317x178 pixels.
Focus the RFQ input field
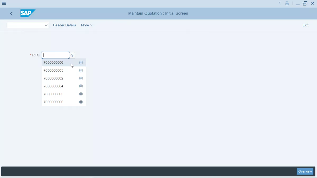[x=56, y=55]
